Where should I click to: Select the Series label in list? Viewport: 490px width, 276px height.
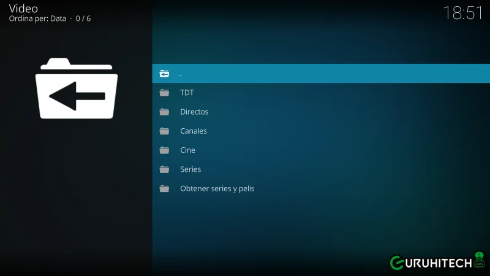190,169
